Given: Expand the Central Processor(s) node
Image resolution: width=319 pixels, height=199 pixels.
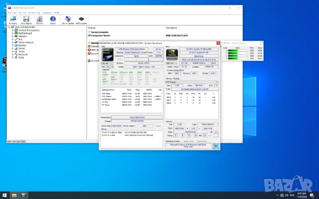Looking at the screenshot, I should click(x=12, y=30).
